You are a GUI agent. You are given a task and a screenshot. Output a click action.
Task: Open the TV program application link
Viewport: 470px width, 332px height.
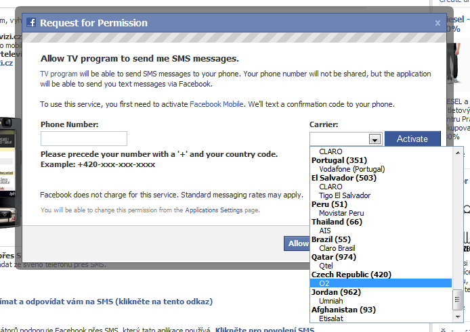click(x=59, y=74)
